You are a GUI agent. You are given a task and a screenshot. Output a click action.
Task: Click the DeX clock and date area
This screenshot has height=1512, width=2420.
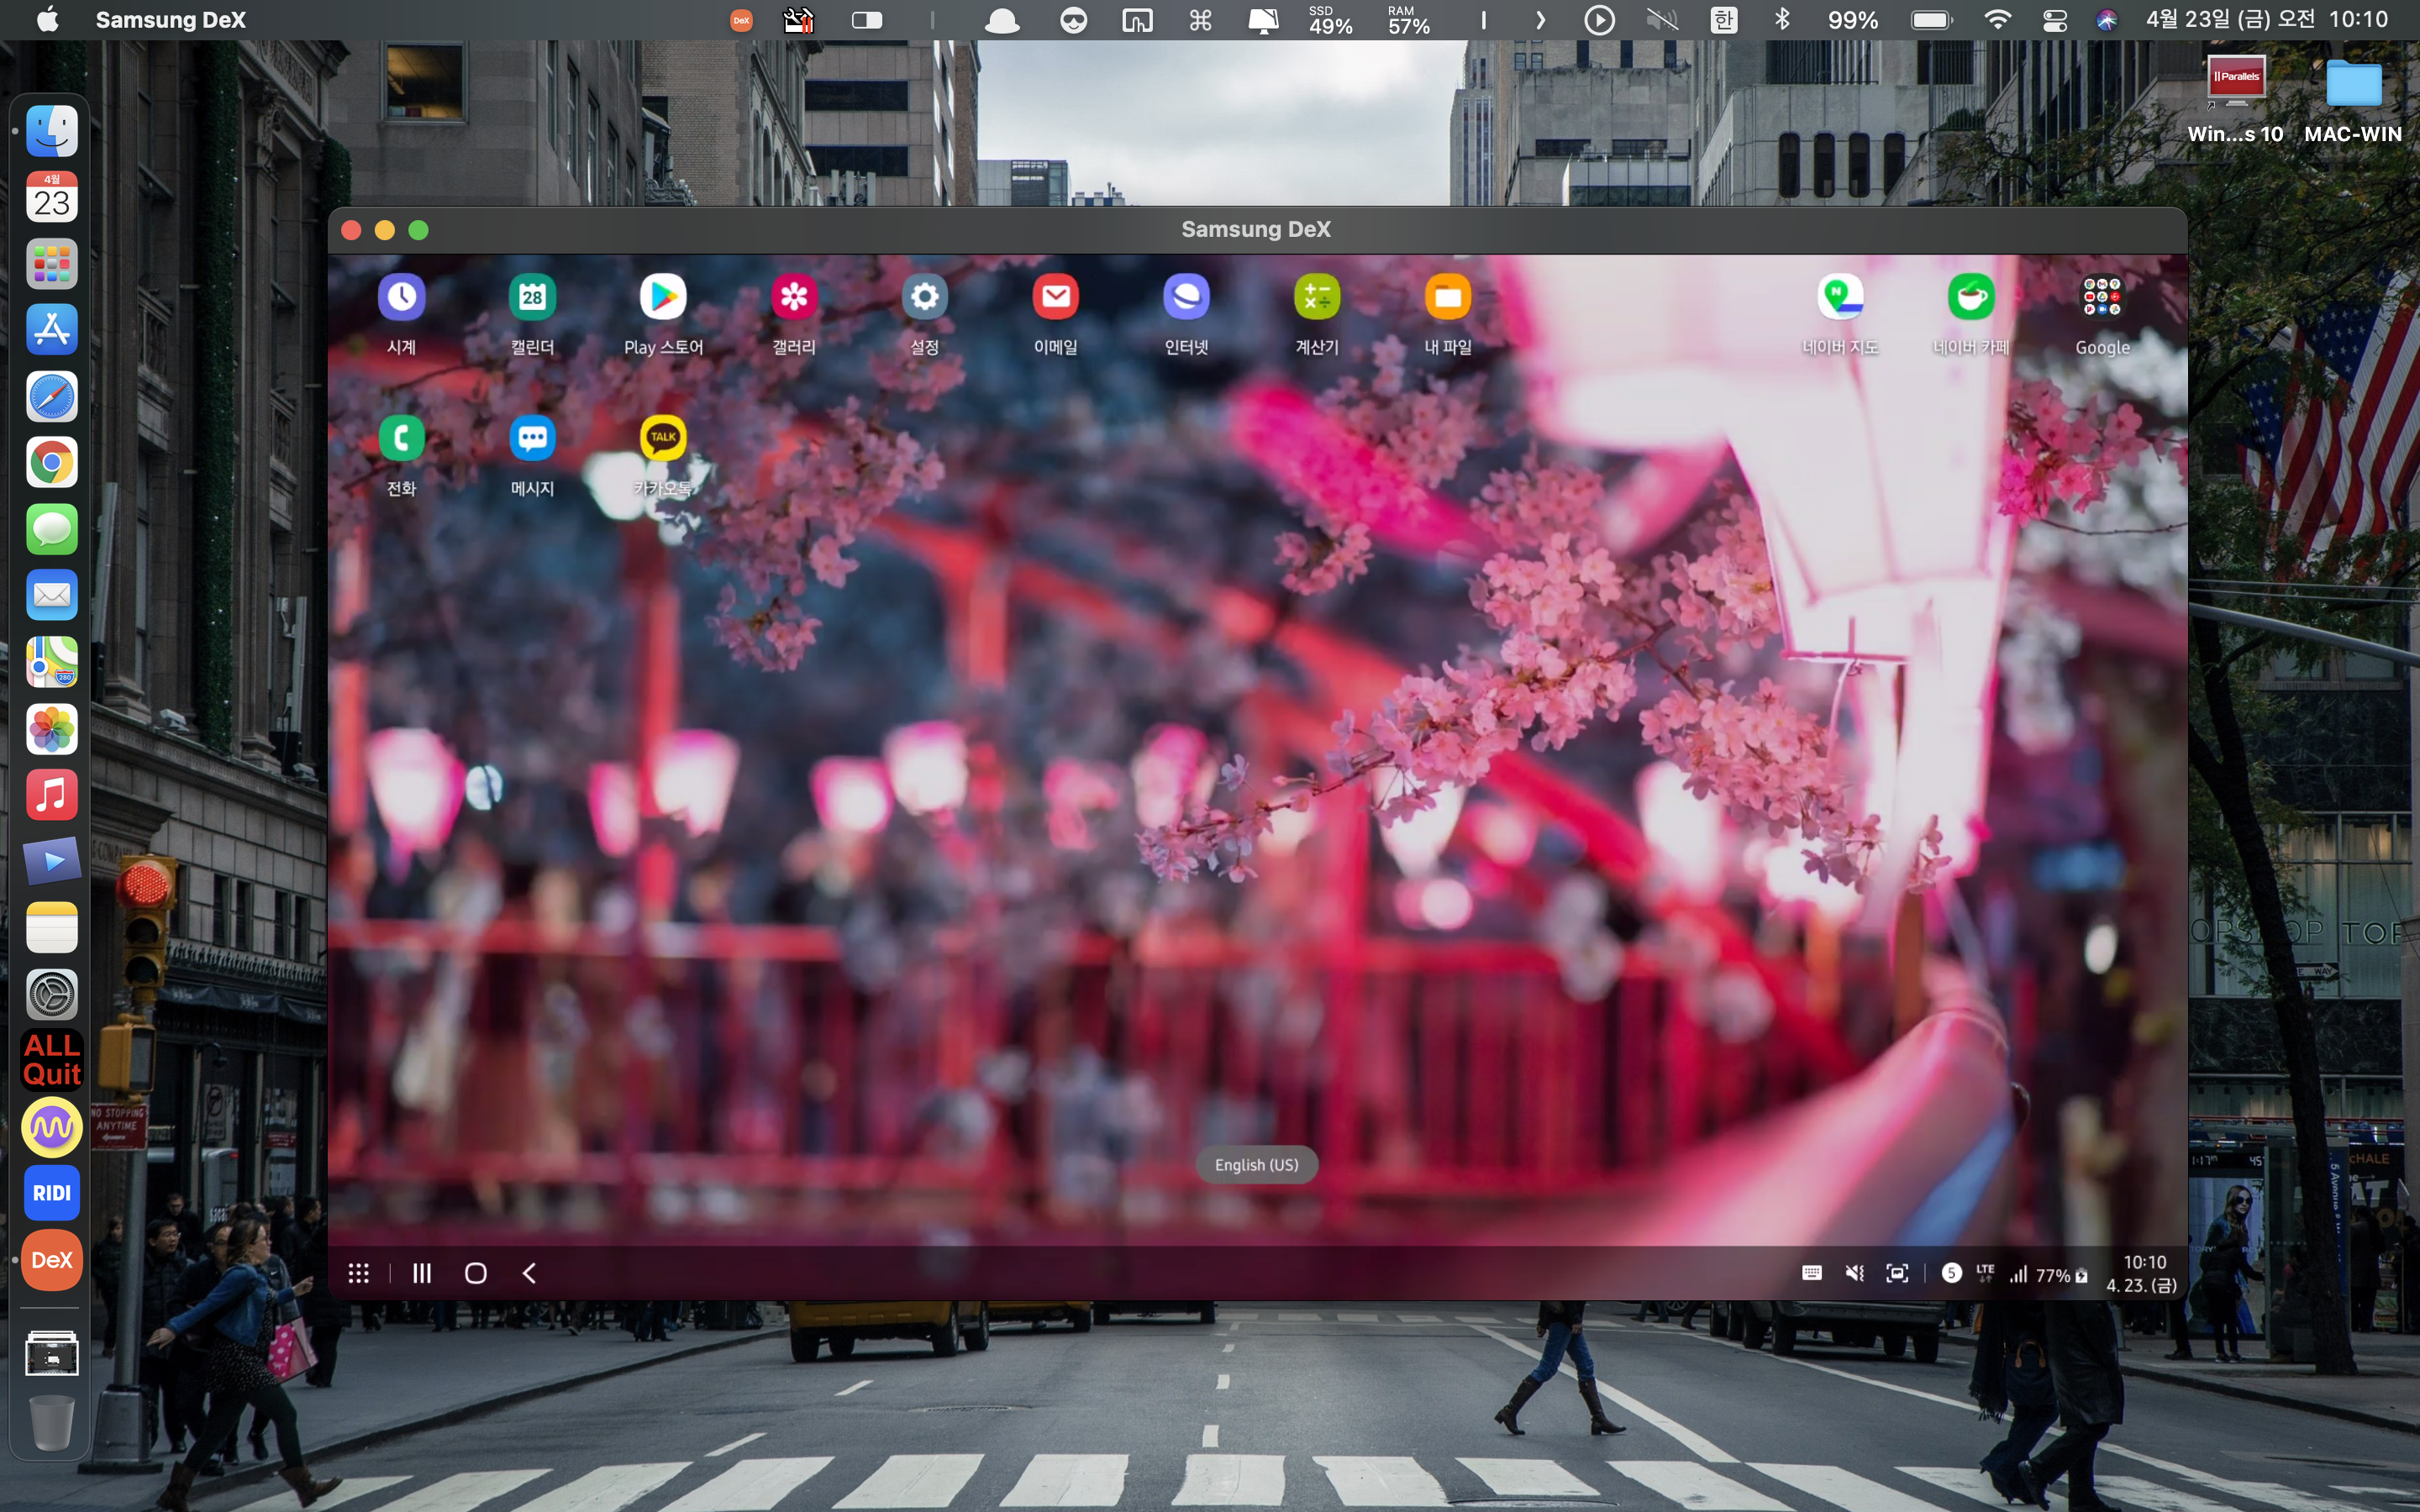[x=2142, y=1274]
